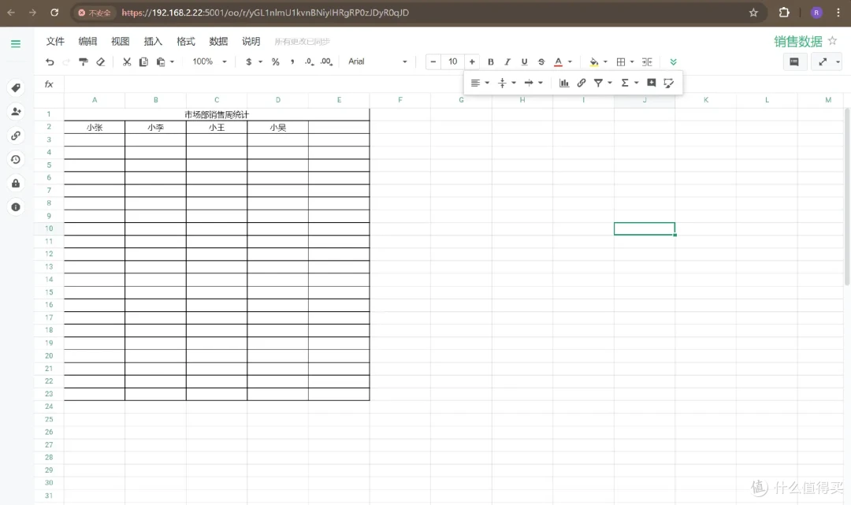Viewport: 851px width, 505px height.
Task: Apply currency format with $ icon
Action: (x=248, y=61)
